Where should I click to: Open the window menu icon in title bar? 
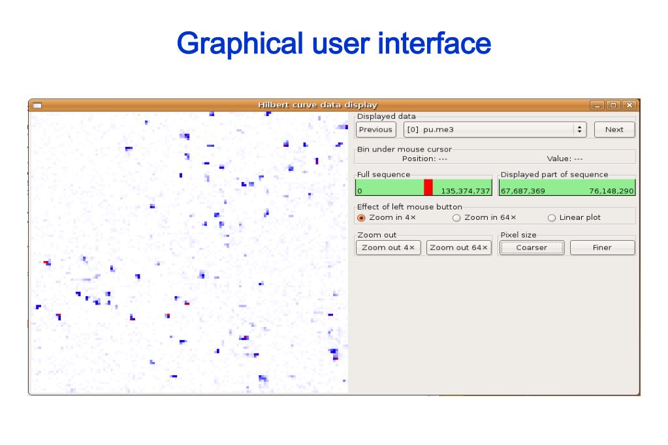point(37,105)
